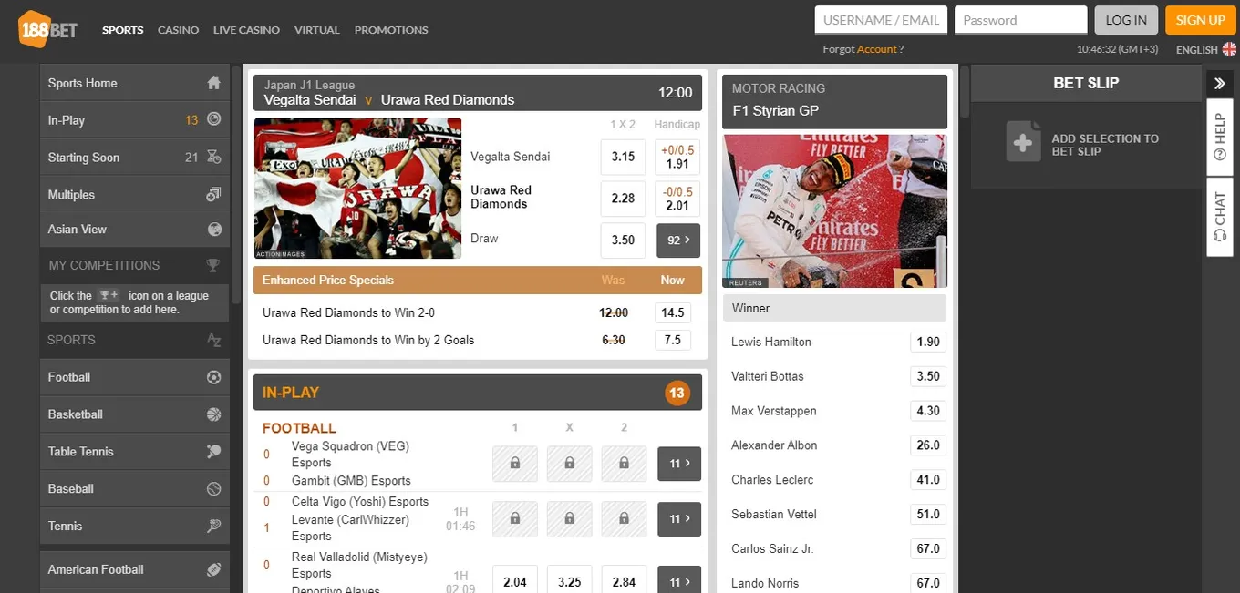Click the Asian View globe icon
Viewport: 1240px width, 593px height.
214,229
